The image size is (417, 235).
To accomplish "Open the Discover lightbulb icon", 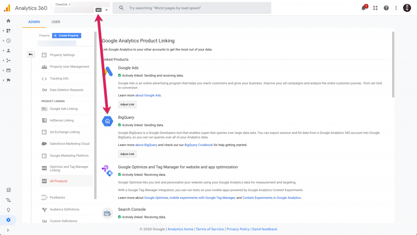I will 9,210.
